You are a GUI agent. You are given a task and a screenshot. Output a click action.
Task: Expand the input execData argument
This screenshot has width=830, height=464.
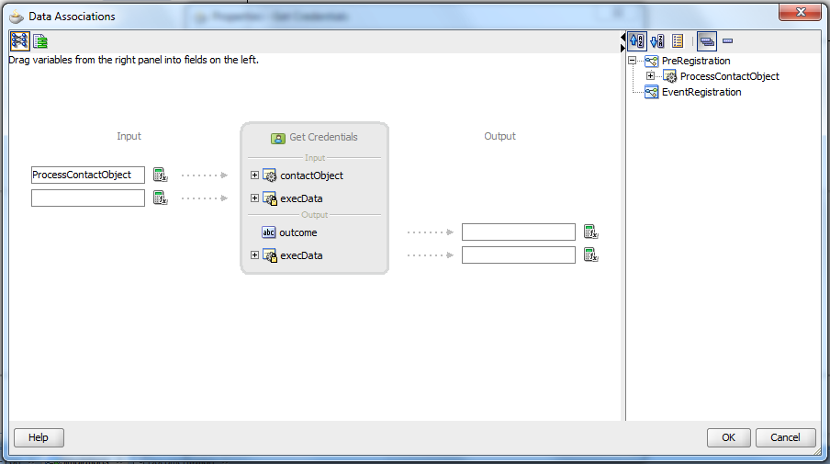254,198
